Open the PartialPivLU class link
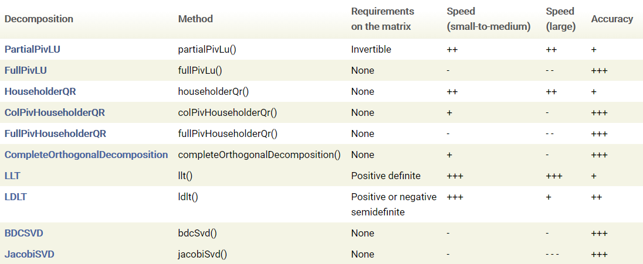This screenshot has width=643, height=264. (32, 49)
